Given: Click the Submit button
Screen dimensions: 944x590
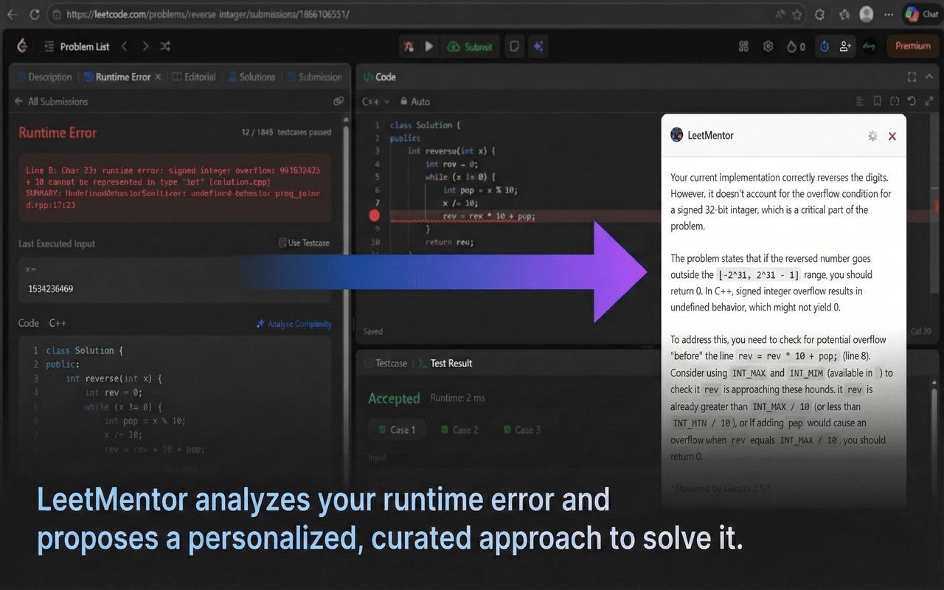Looking at the screenshot, I should [470, 46].
